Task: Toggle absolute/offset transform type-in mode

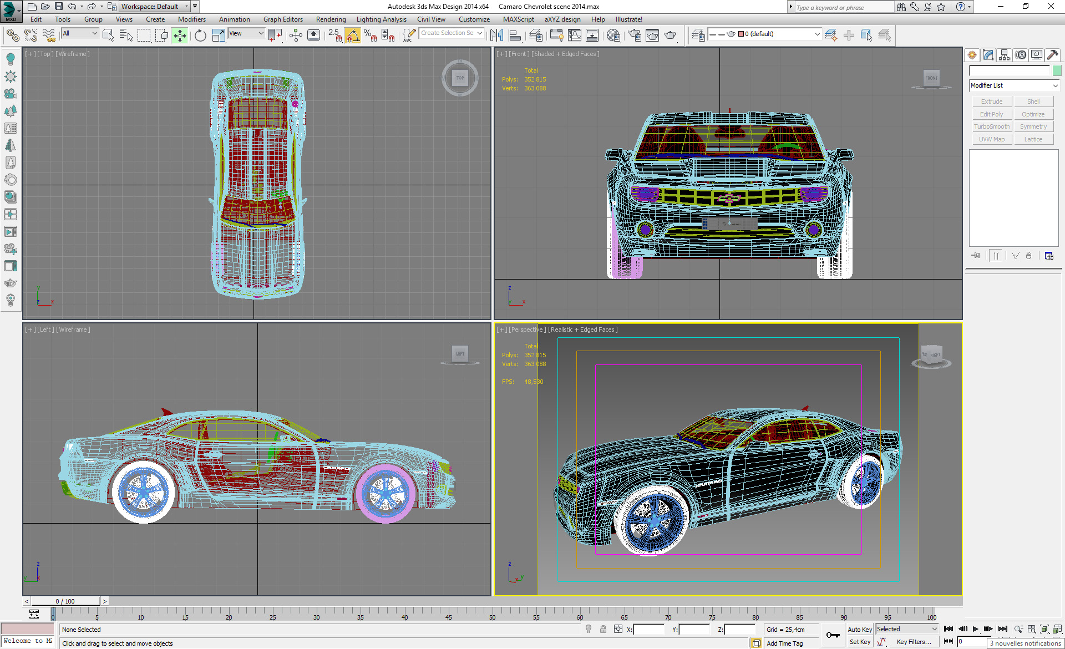Action: pyautogui.click(x=618, y=629)
